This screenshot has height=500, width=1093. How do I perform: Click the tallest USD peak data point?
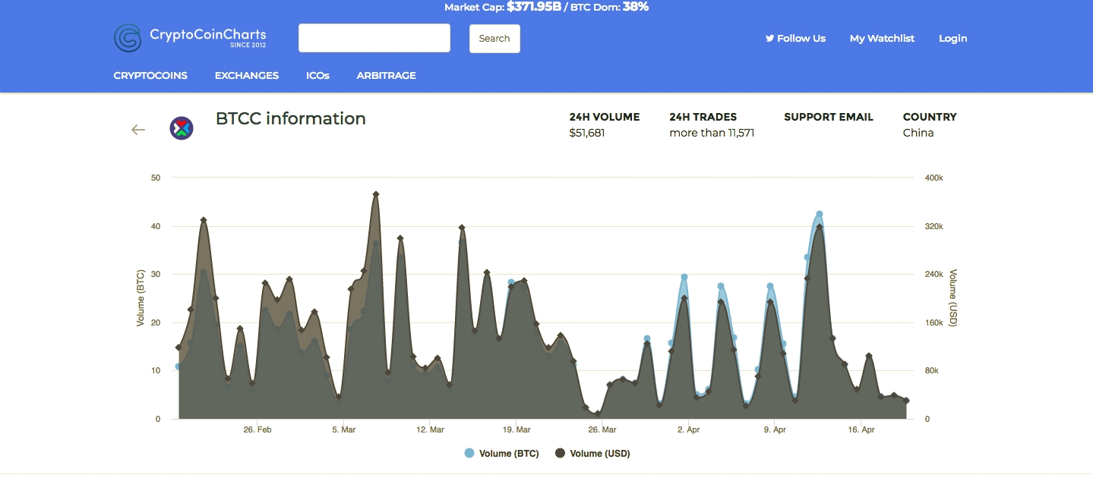click(x=375, y=194)
